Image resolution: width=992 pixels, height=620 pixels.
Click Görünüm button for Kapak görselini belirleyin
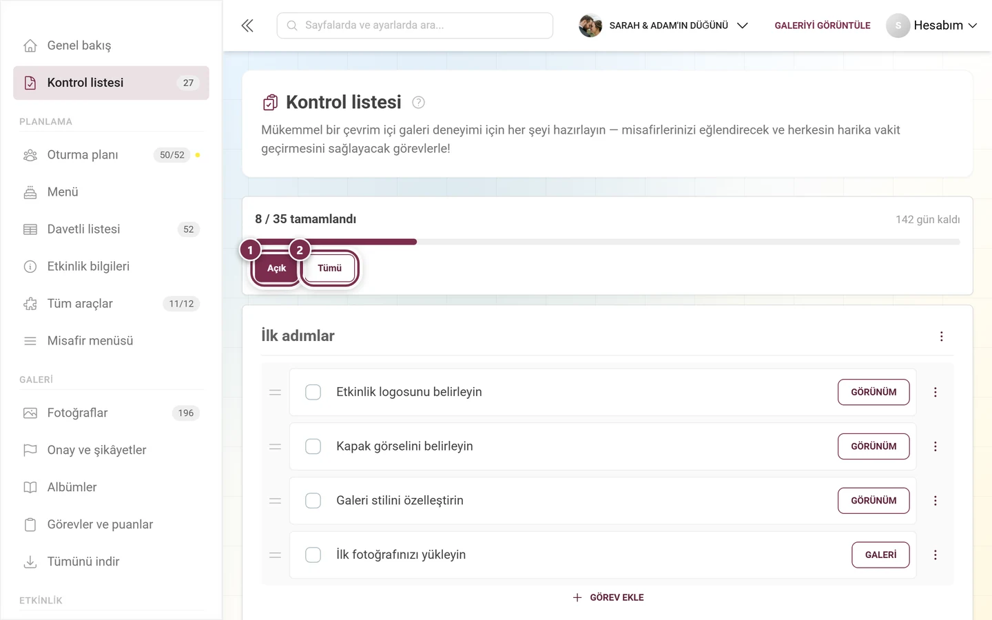[x=874, y=446]
